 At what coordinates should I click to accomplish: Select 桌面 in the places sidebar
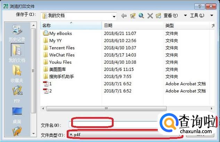[x=17, y=115]
